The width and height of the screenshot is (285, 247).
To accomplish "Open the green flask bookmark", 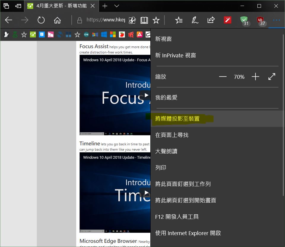I will click(x=15, y=34).
